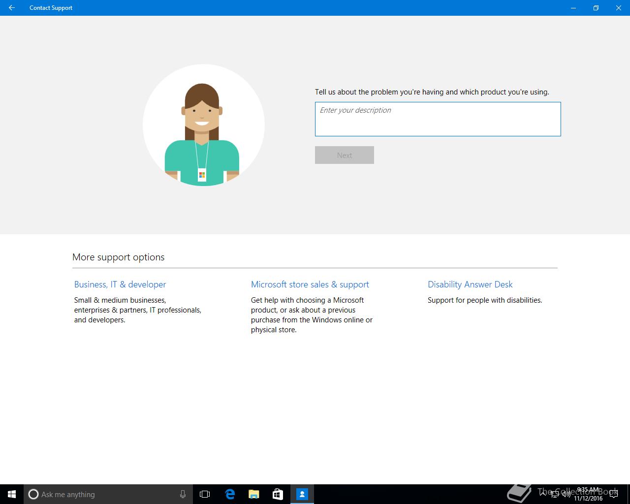Show hidden system tray icons

(543, 494)
